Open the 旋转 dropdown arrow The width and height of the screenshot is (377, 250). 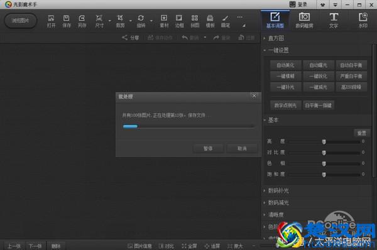click(151, 21)
